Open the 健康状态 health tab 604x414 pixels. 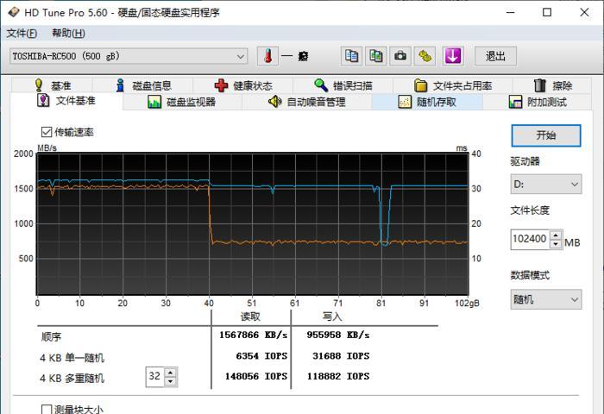coord(243,85)
